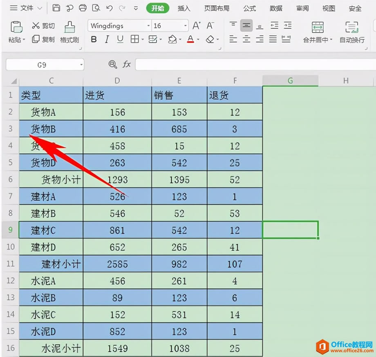Align text to top of cell

click(233, 25)
